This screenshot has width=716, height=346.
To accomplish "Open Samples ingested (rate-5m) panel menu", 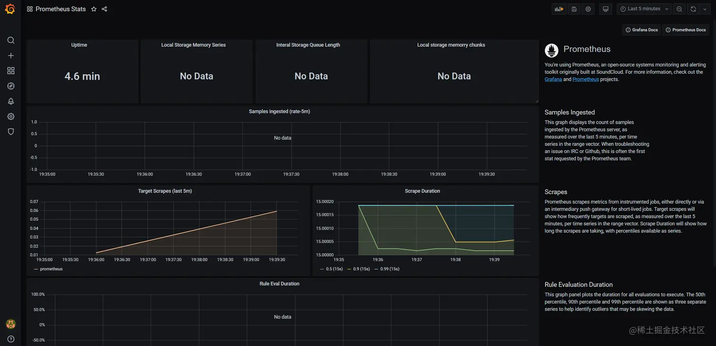I will coord(279,112).
